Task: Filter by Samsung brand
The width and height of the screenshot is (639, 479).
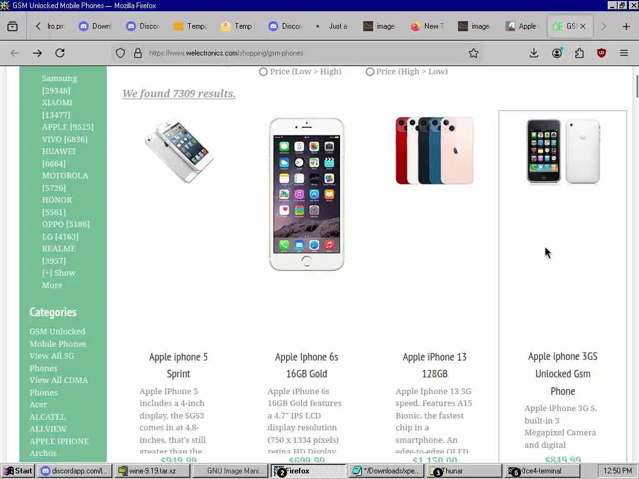Action: tap(59, 84)
